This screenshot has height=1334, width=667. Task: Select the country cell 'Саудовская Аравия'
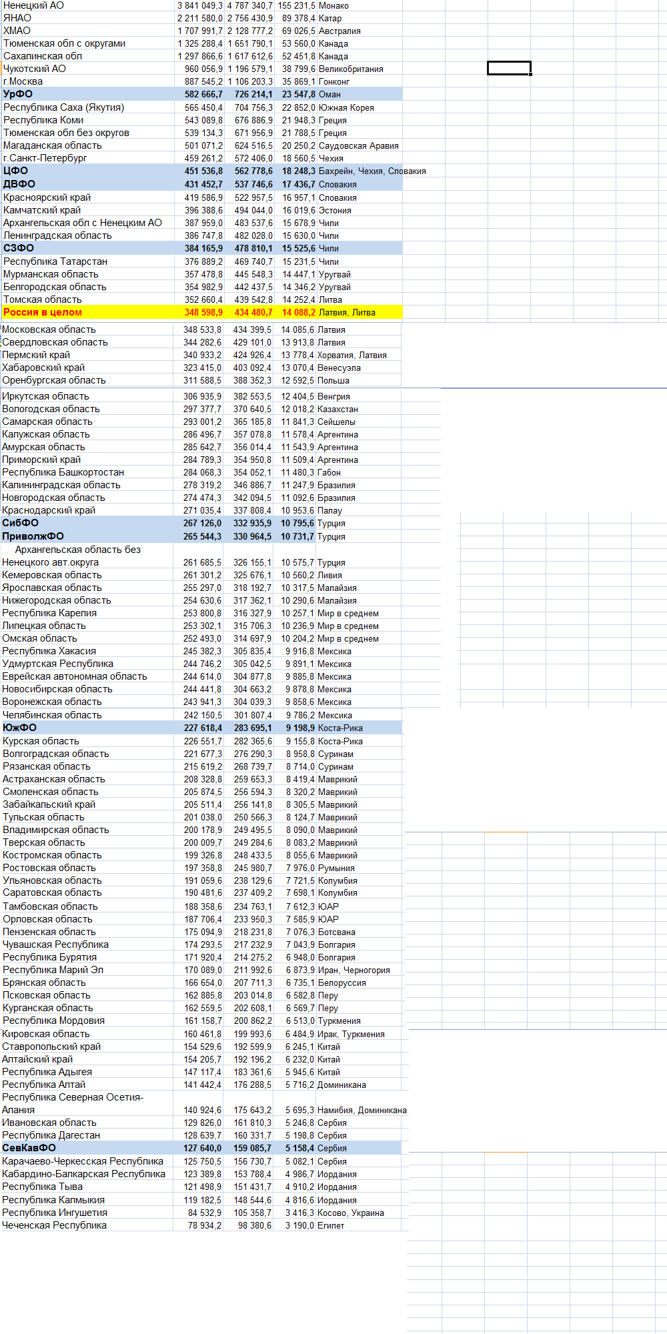pos(359,145)
